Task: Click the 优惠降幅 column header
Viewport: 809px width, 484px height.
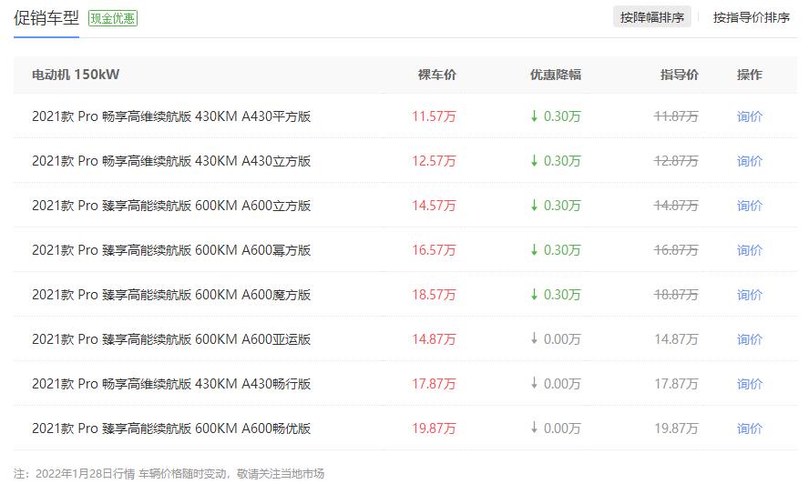Action: tap(556, 75)
